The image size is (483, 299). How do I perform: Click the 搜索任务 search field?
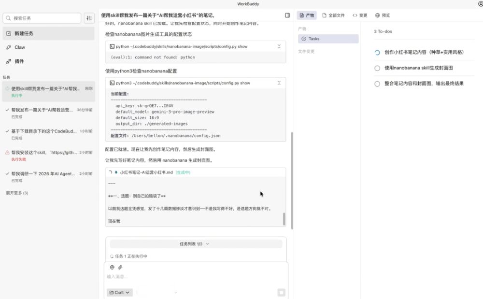coord(42,18)
